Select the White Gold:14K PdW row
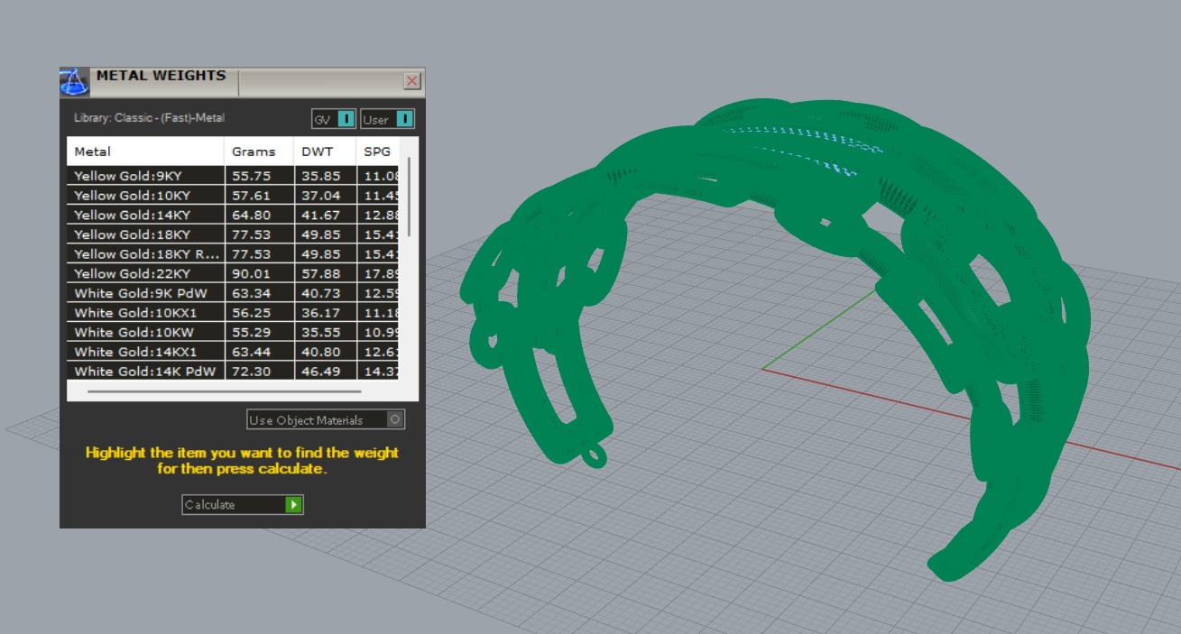Viewport: 1181px width, 634px height. pos(234,372)
